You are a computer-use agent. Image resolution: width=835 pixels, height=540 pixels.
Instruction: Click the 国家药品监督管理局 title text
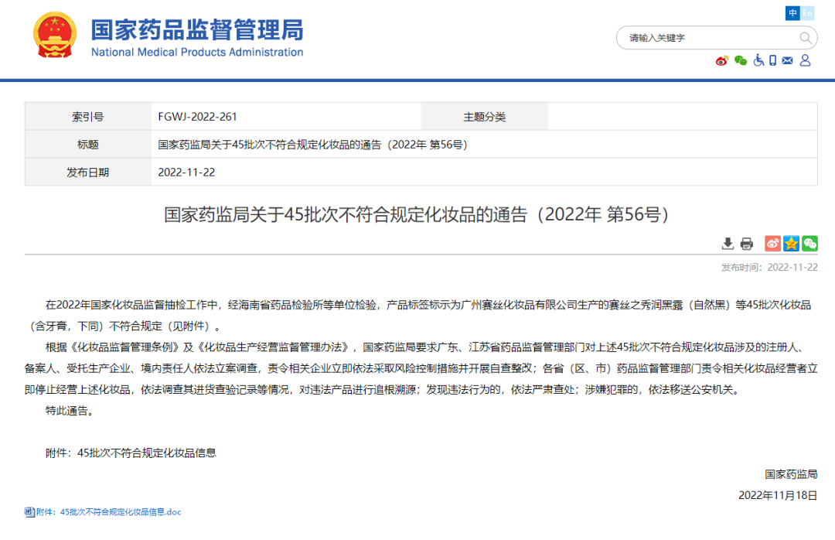tap(197, 29)
